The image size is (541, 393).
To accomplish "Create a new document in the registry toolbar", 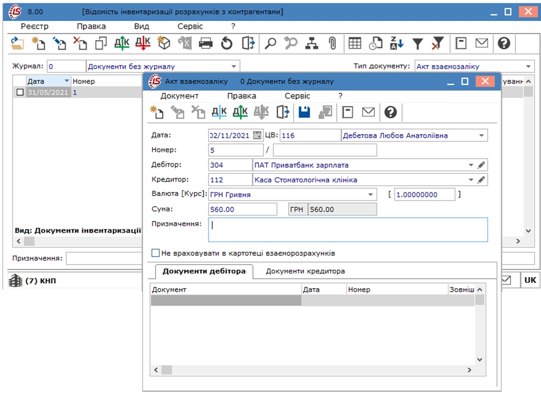I will [38, 43].
